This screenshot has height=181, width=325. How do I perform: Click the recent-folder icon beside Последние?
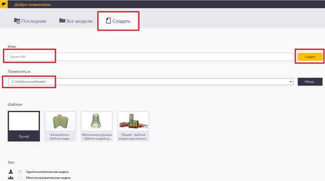17,21
